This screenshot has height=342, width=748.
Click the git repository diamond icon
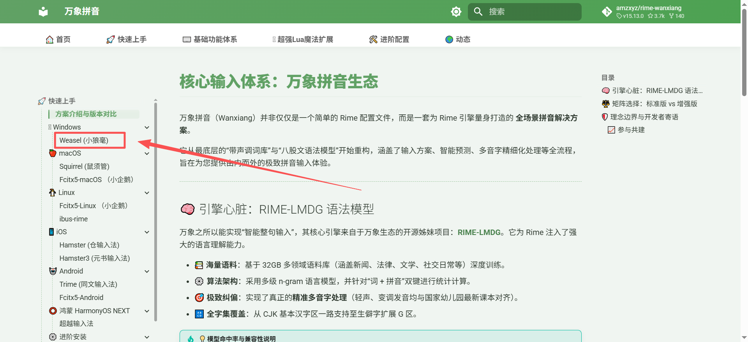tap(607, 12)
